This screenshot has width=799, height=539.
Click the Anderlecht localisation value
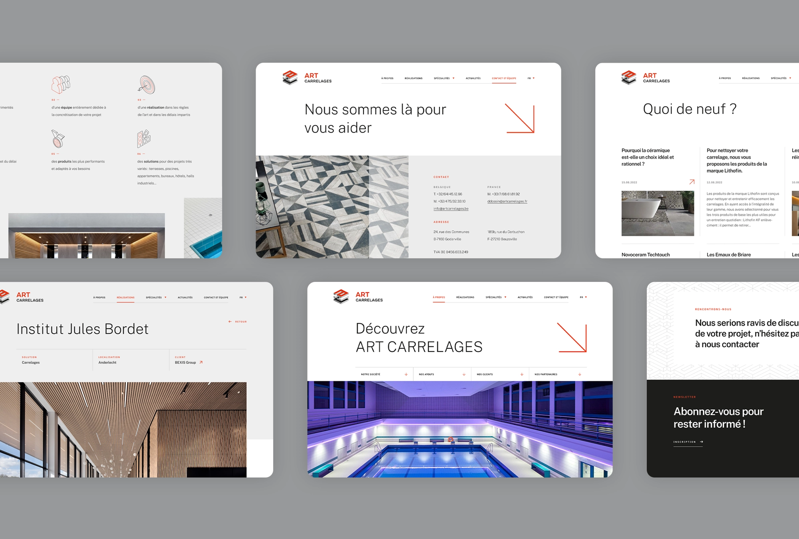(107, 363)
